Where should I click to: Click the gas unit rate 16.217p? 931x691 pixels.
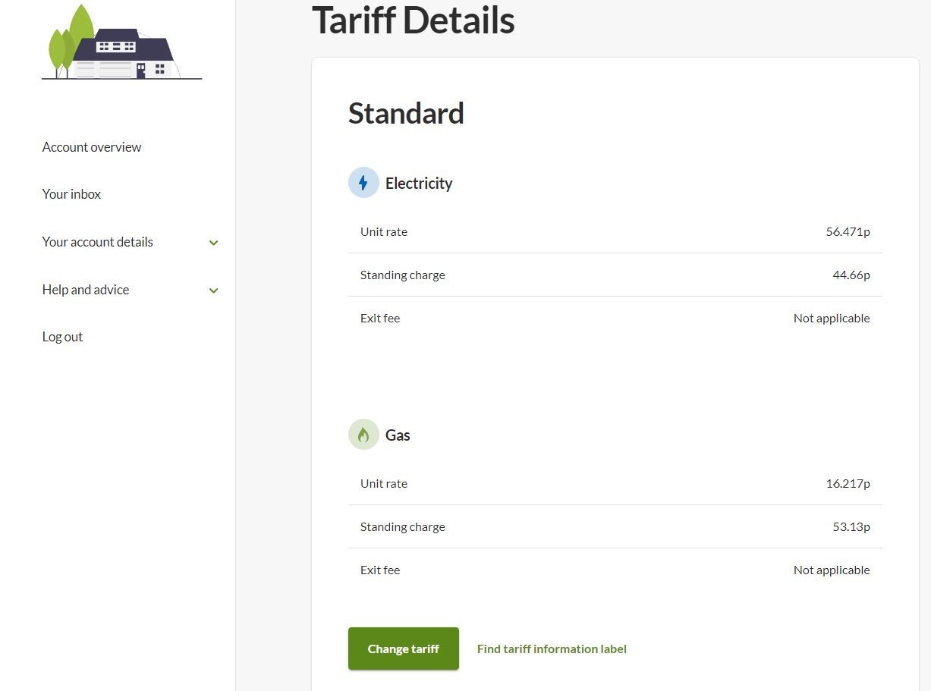pos(848,484)
